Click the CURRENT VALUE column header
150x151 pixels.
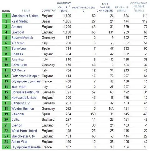click(64, 7)
